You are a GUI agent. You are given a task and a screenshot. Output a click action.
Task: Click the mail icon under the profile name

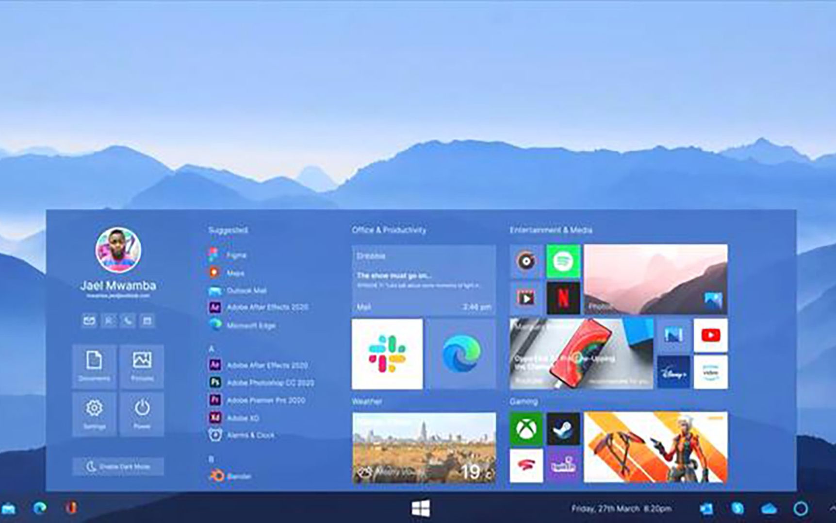(89, 321)
